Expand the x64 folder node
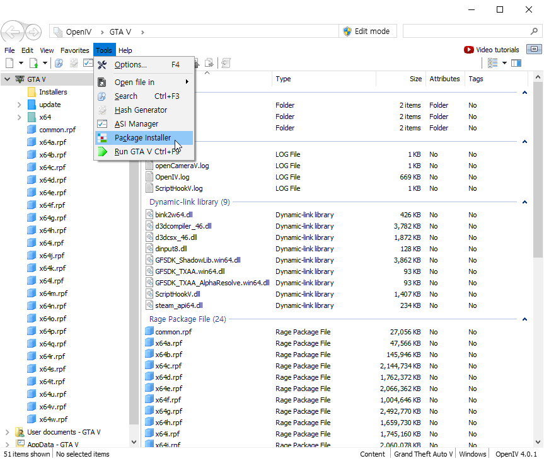The image size is (544, 461). pyautogui.click(x=20, y=117)
